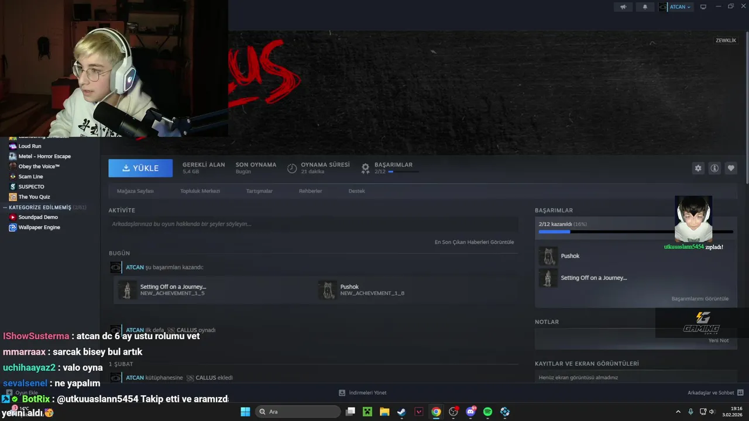Select Loud Run in library list

tap(29, 146)
